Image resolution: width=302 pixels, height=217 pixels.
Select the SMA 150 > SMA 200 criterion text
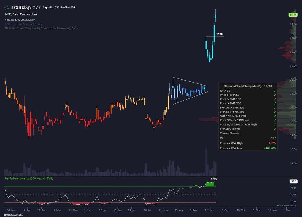233,116
